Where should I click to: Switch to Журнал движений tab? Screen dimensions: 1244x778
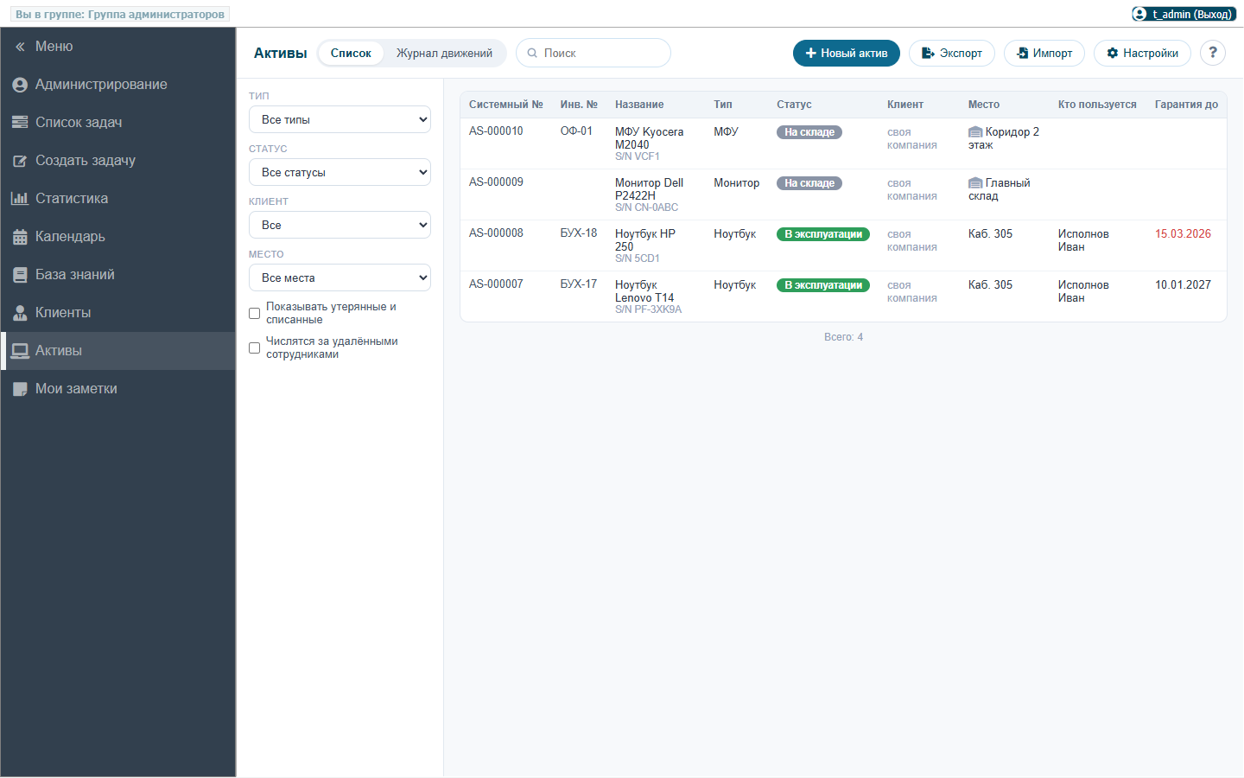(x=444, y=53)
